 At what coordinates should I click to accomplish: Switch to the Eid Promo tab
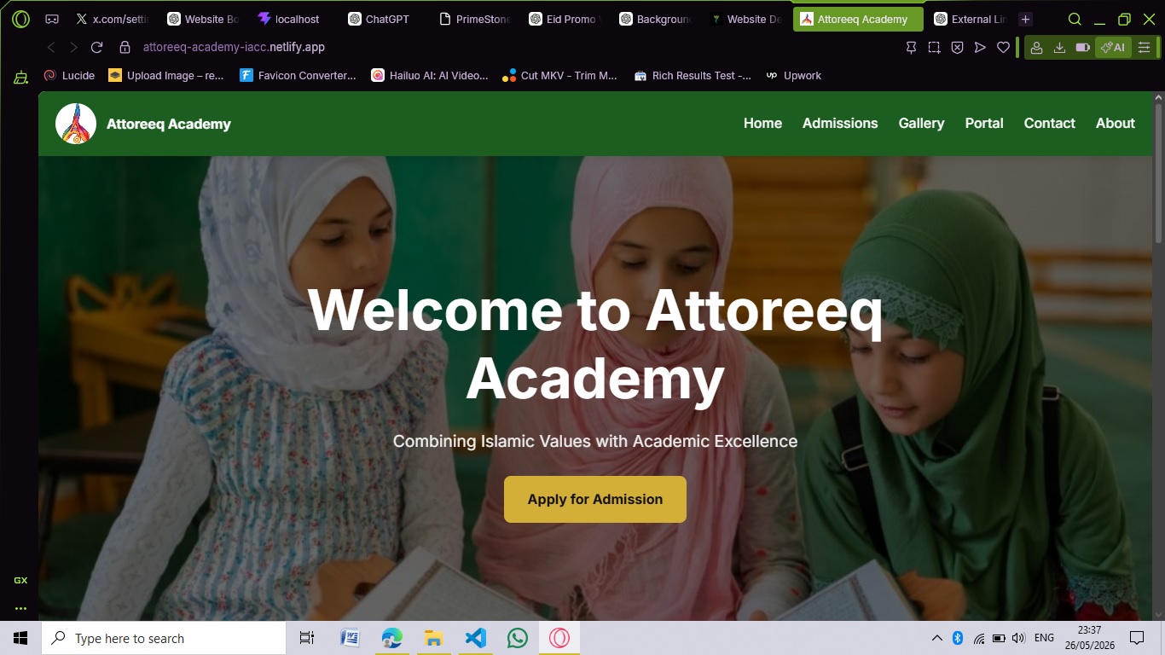point(564,19)
